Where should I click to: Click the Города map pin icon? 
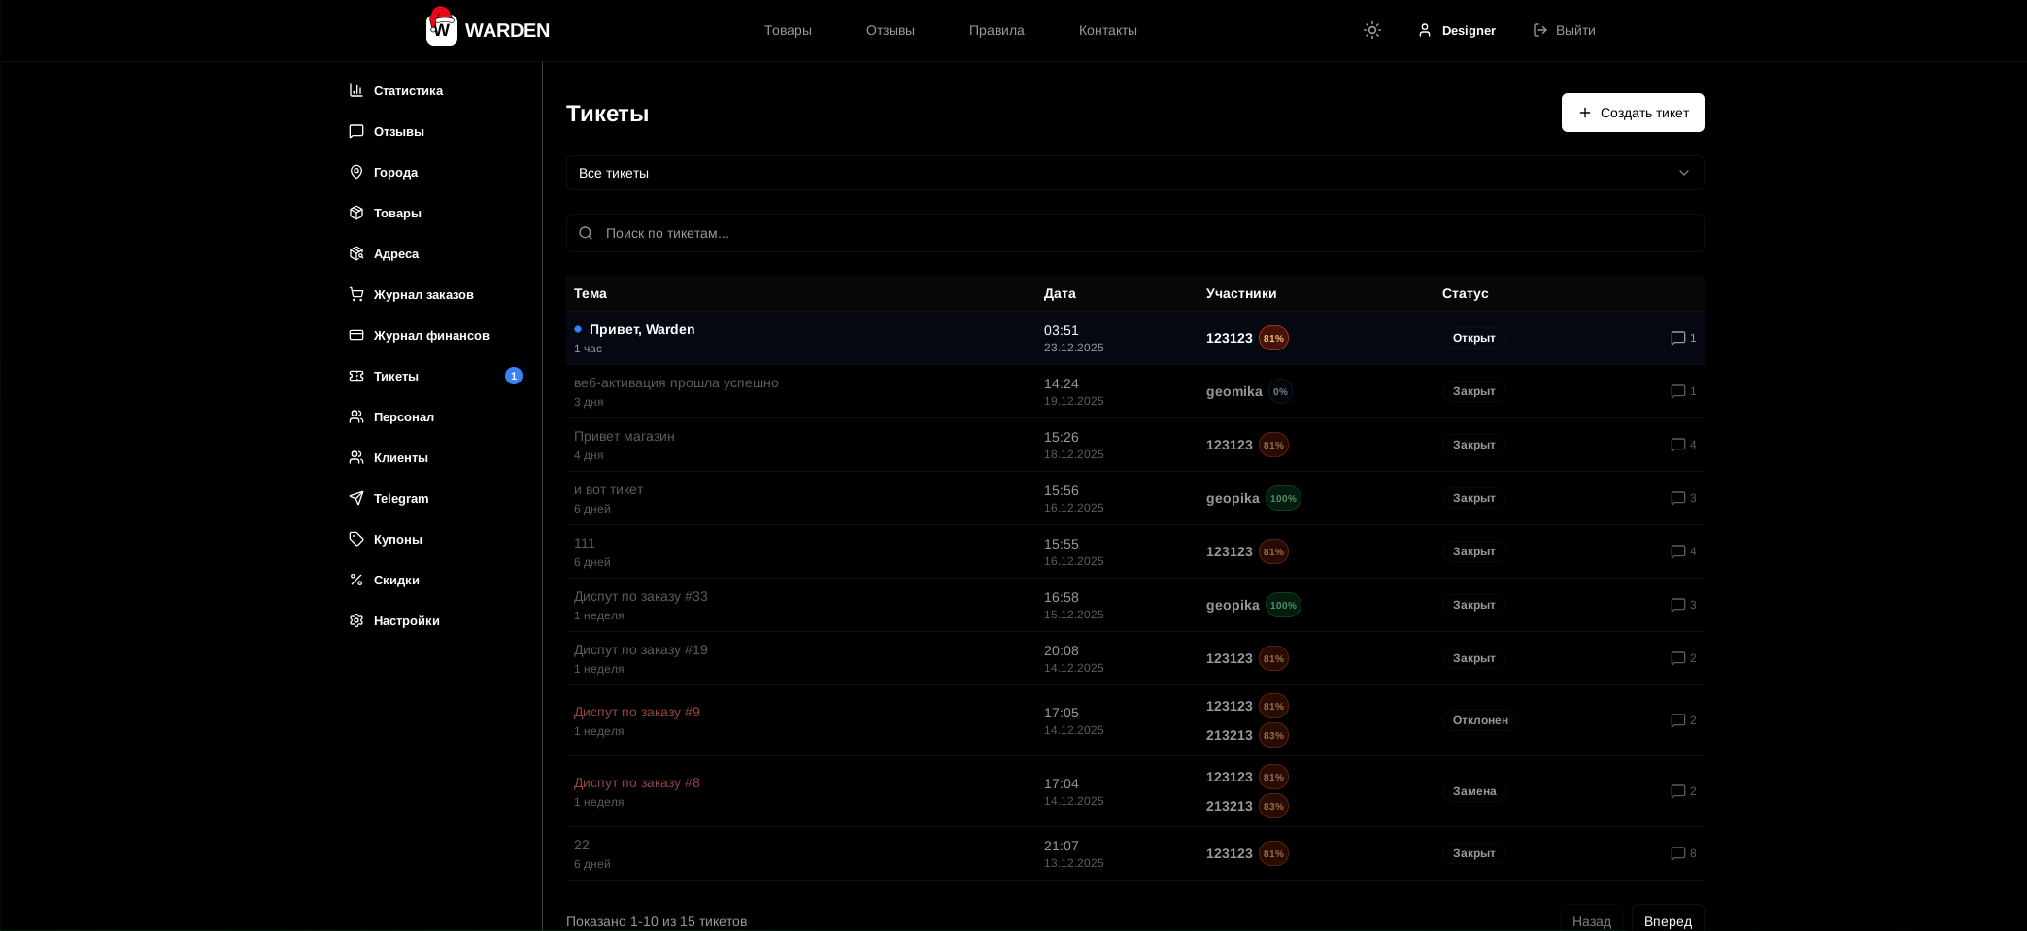(356, 172)
